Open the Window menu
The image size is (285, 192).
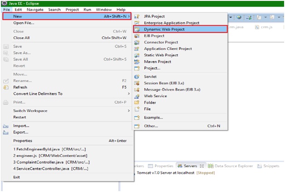coord(104,10)
